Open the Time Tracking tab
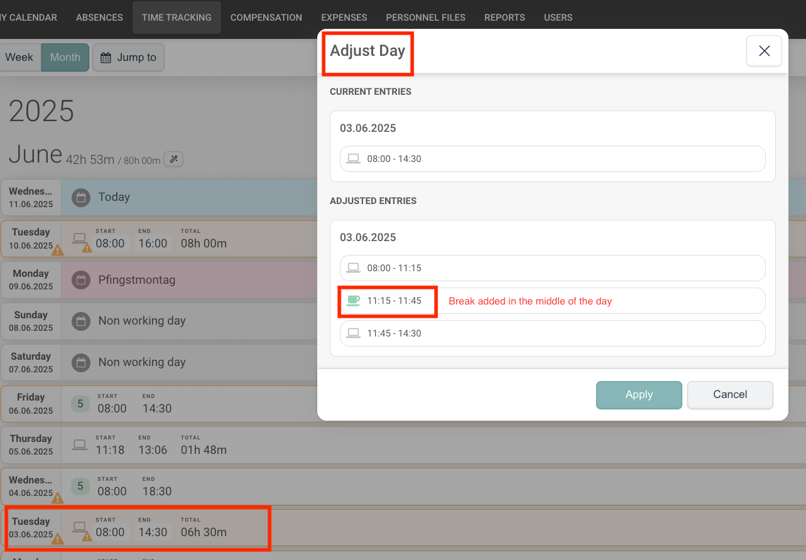Viewport: 806px width, 560px height. (177, 18)
